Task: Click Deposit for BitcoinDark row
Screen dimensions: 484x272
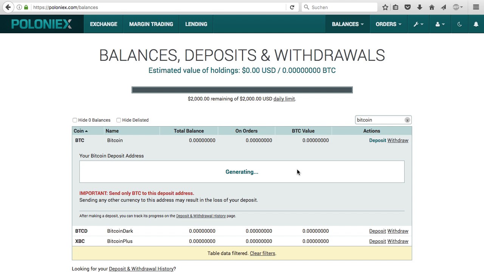Action: point(377,231)
